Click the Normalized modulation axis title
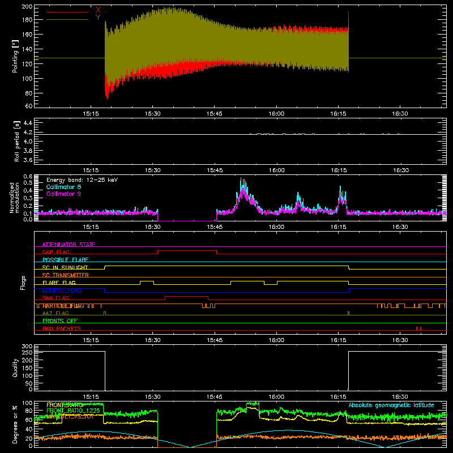 coord(14,198)
